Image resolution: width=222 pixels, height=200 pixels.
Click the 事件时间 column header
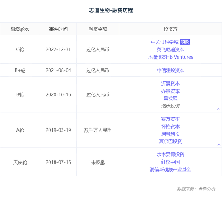(58, 29)
